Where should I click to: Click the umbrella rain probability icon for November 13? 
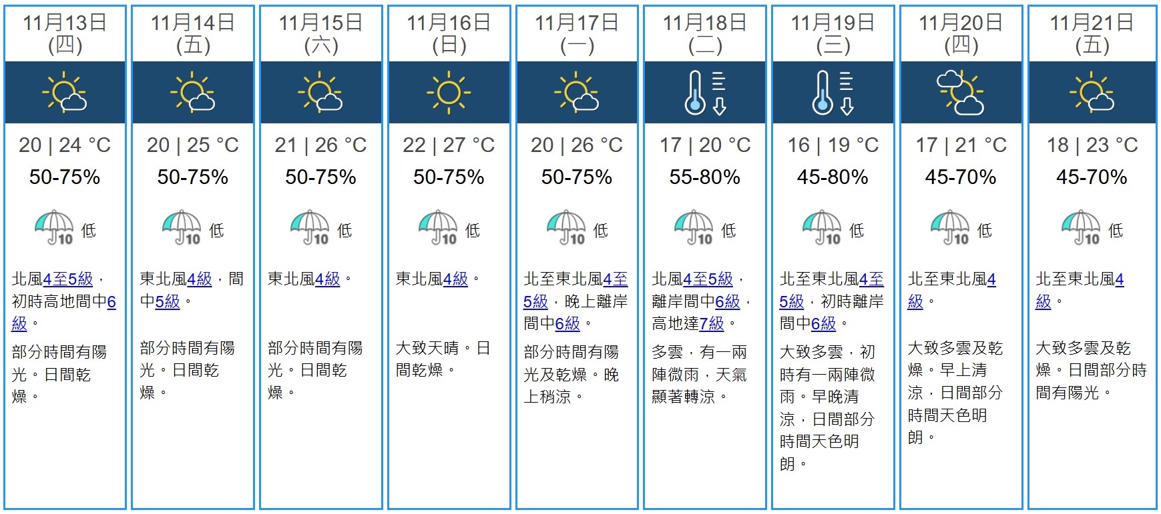click(x=55, y=228)
